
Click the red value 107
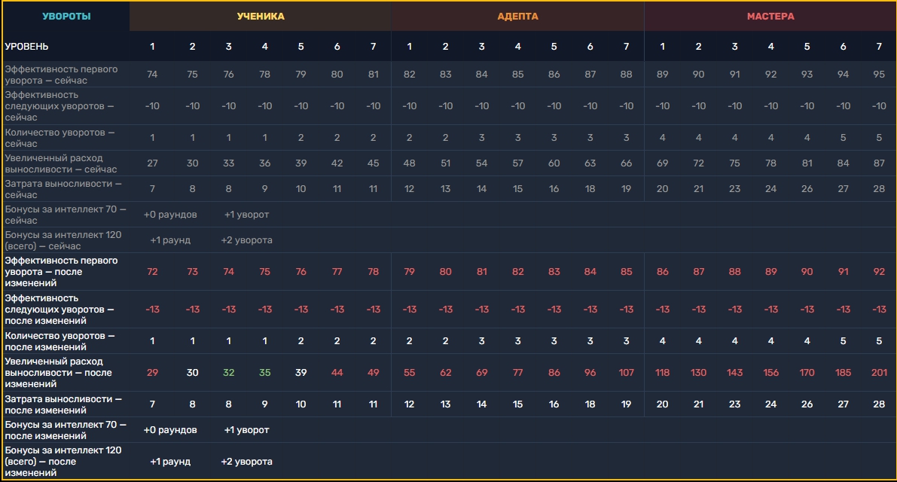(626, 373)
